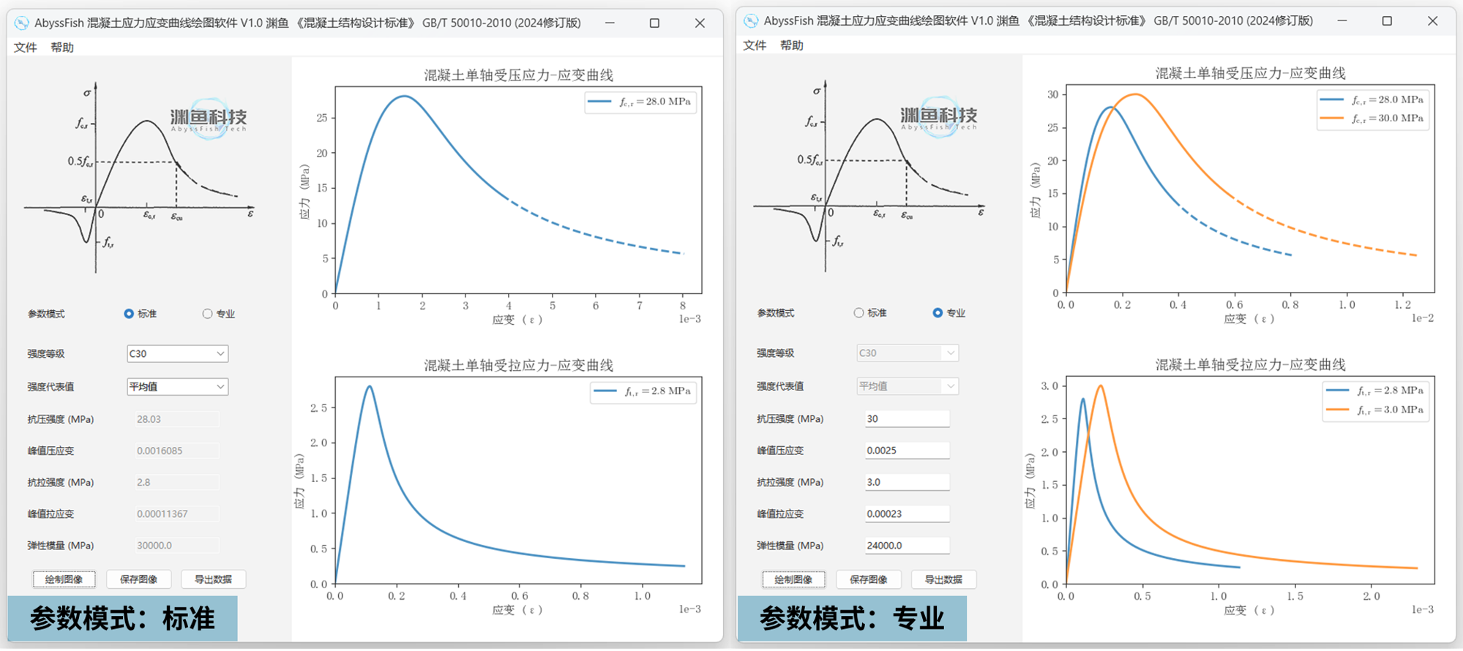Click the read-only 峰值拉应变 field showing 0.00011367
This screenshot has height=651, width=1463.
click(176, 514)
